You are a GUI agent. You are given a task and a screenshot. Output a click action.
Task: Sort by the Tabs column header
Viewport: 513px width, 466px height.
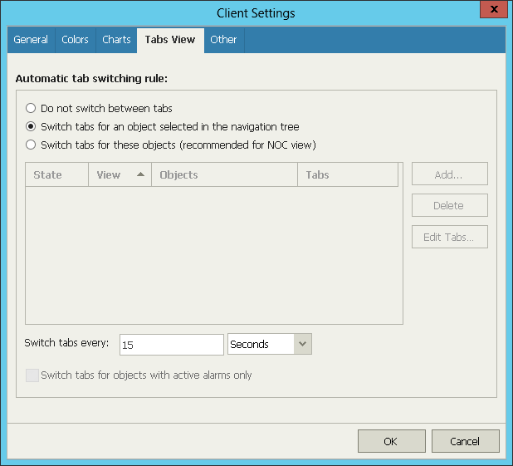pyautogui.click(x=348, y=175)
